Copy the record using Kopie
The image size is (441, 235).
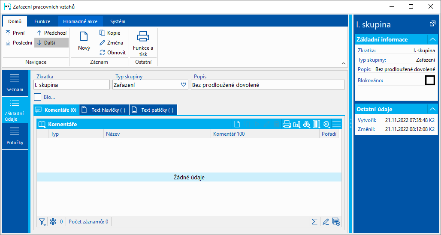click(x=110, y=33)
